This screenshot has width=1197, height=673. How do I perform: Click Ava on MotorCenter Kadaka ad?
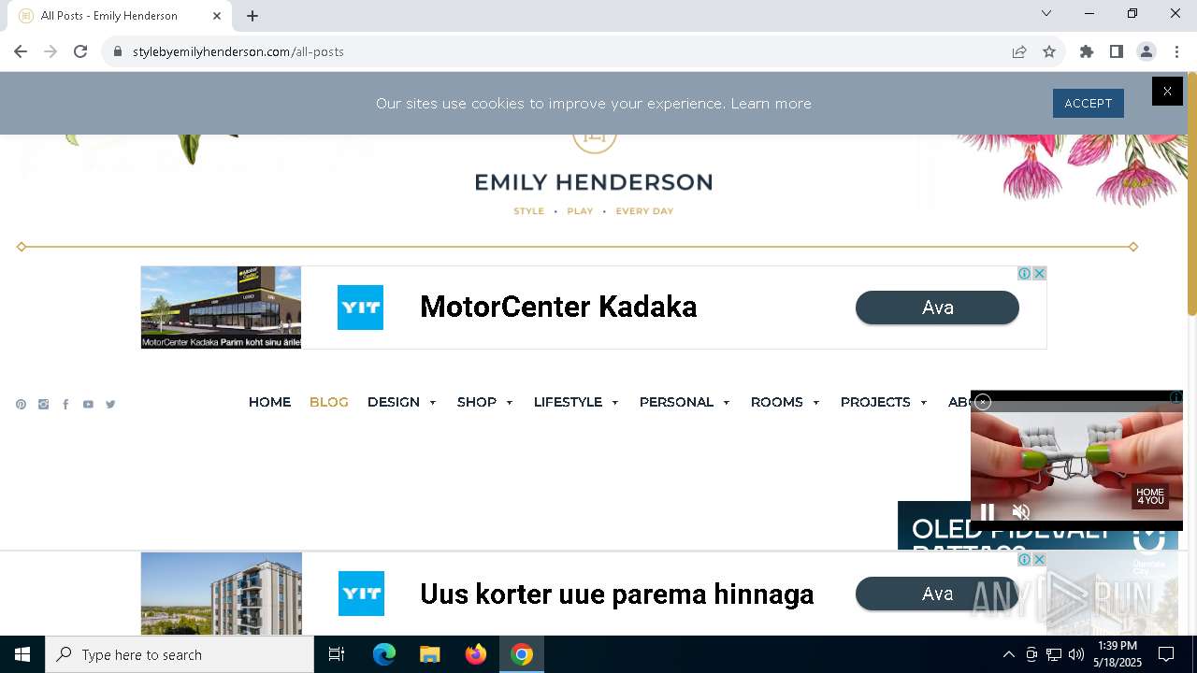point(937,308)
